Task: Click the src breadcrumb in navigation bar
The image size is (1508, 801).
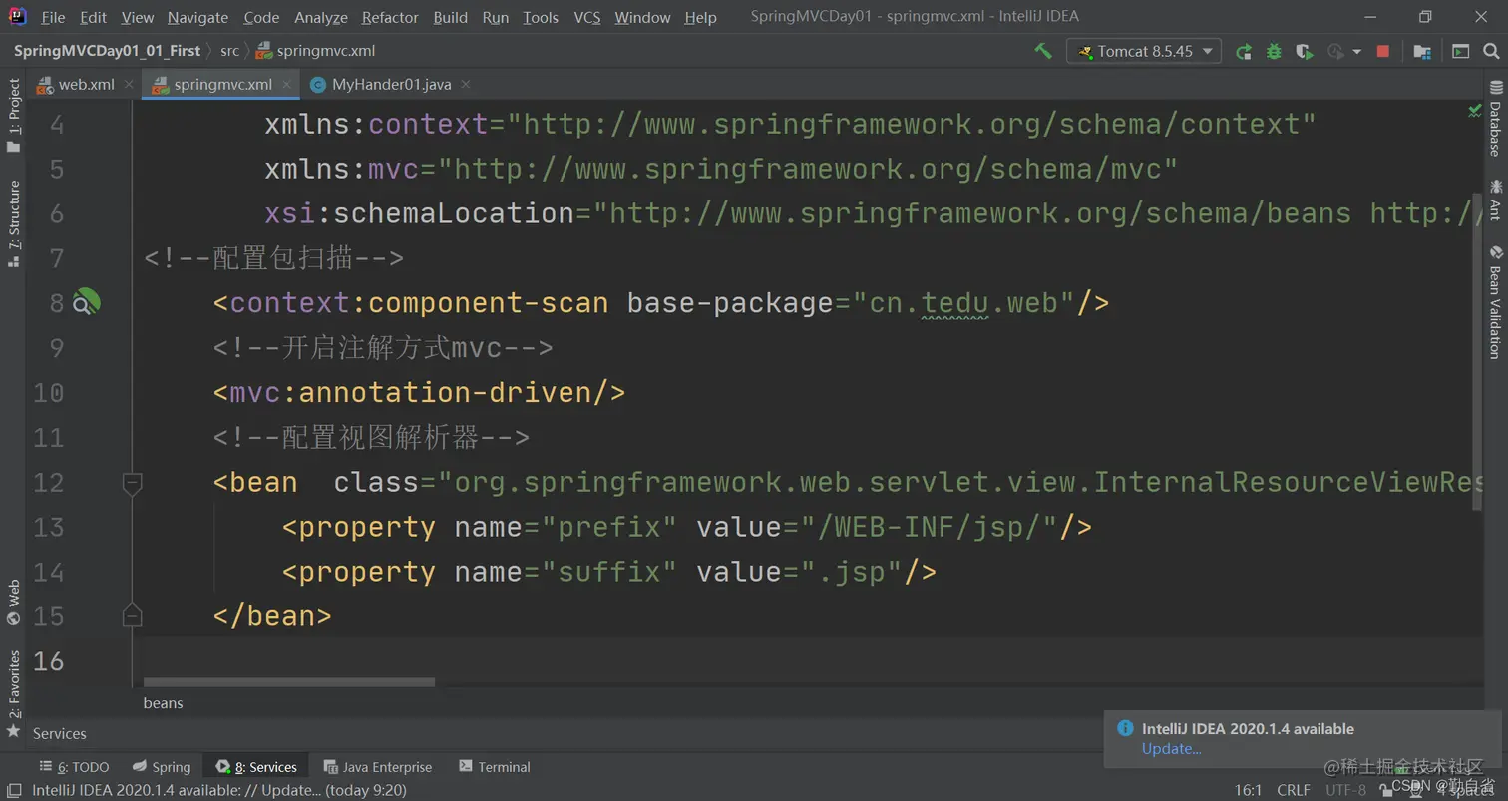Action: pos(229,50)
